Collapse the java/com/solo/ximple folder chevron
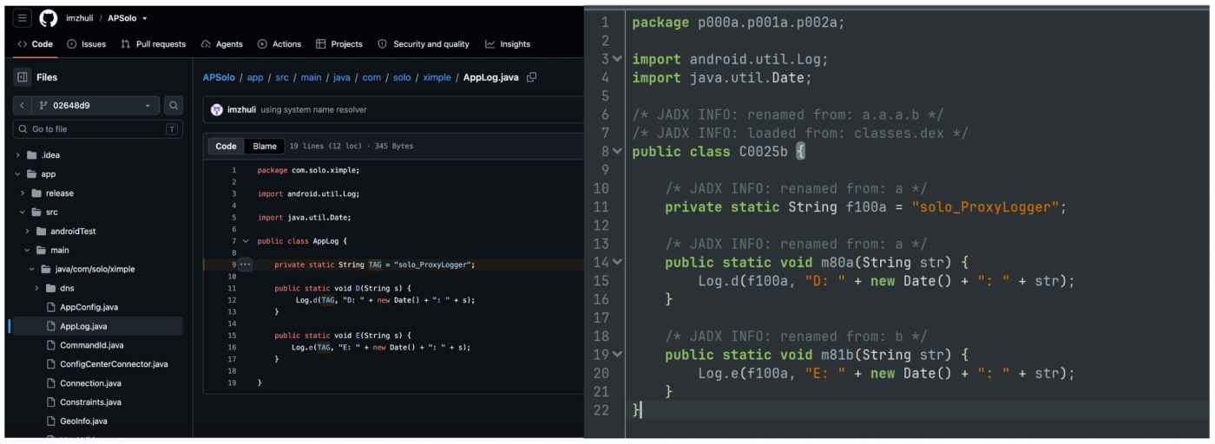 tap(32, 270)
